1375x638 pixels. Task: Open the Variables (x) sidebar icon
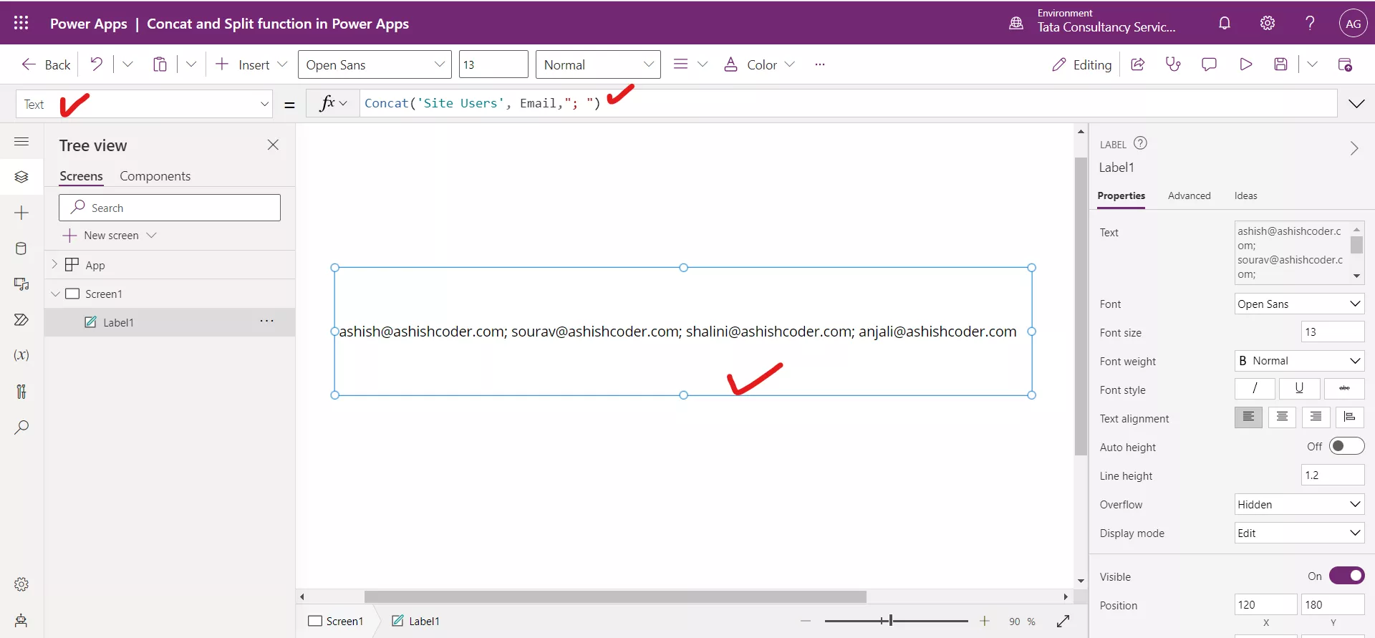tap(21, 355)
